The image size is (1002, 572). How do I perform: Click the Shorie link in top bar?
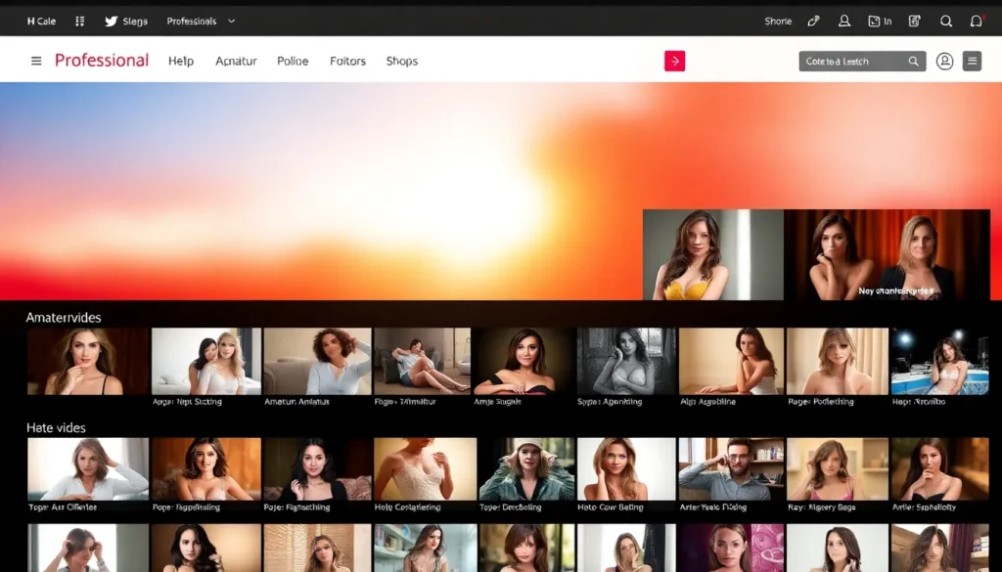[x=778, y=21]
